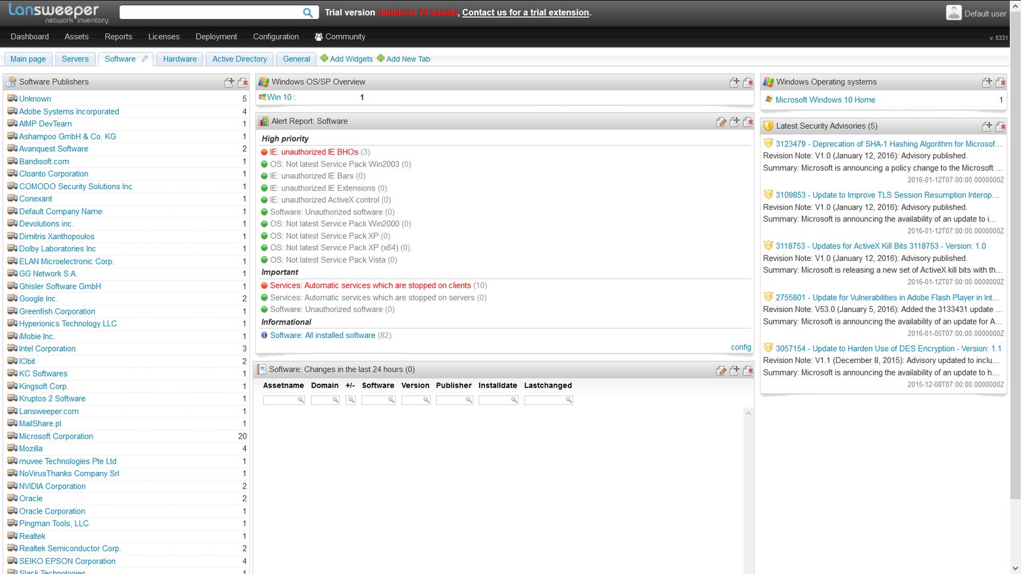The height and width of the screenshot is (574, 1021).
Task: Click the +/- column filter magnifier
Action: (351, 400)
